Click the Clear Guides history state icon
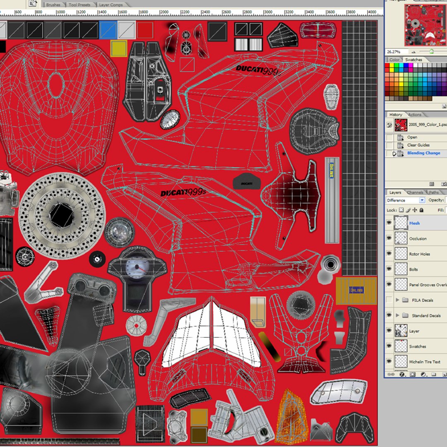The width and height of the screenshot is (447, 447). tap(400, 146)
